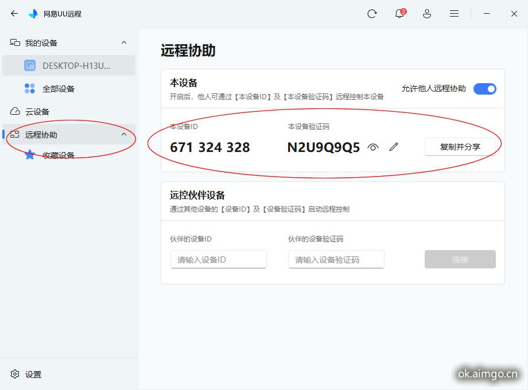The image size is (528, 390).
Task: Collapse the 远程协助 section chevron
Action: (124, 135)
